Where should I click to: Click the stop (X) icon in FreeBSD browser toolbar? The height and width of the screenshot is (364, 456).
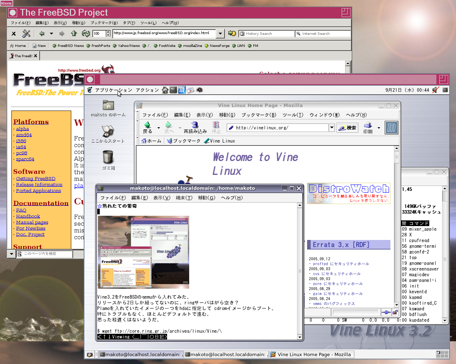click(14, 34)
